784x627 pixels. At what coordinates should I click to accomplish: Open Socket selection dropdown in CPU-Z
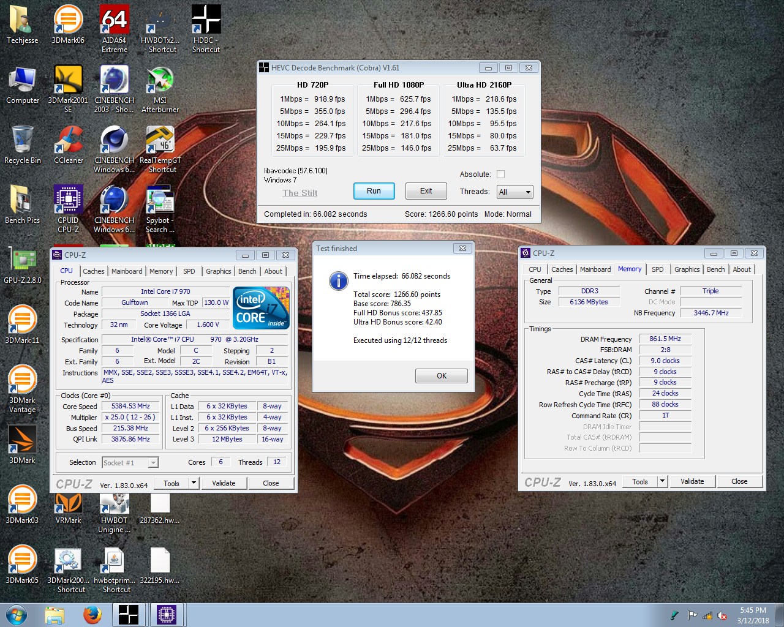pyautogui.click(x=130, y=463)
